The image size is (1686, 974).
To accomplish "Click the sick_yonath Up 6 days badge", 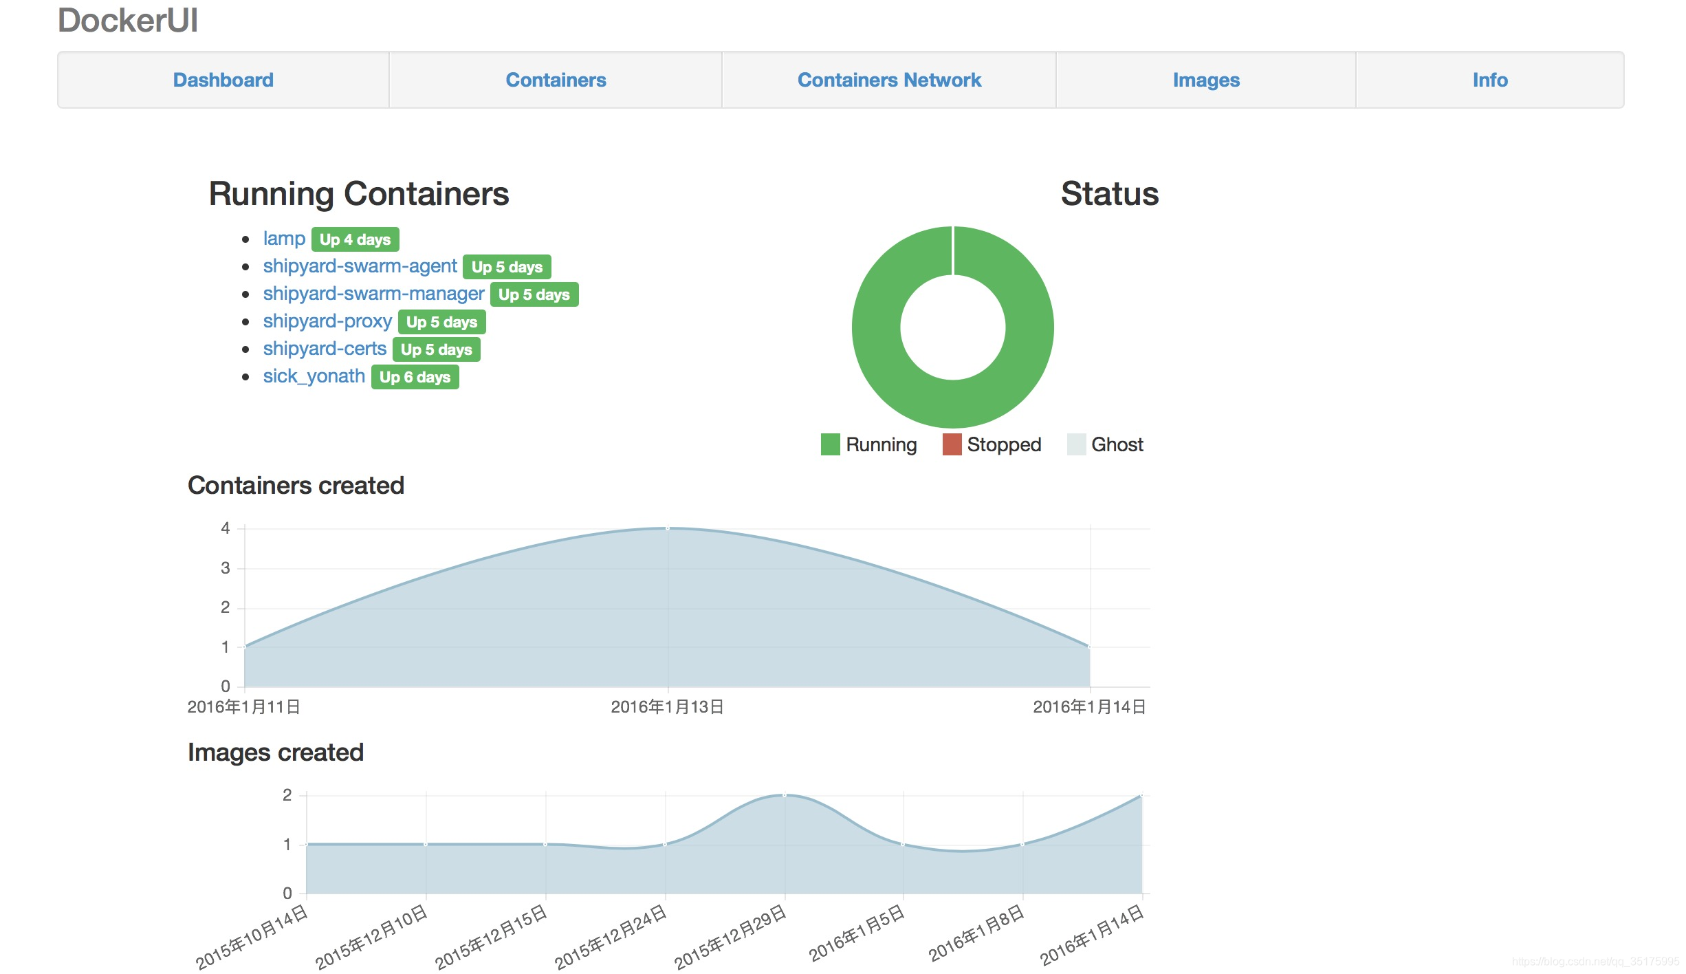I will click(x=415, y=377).
